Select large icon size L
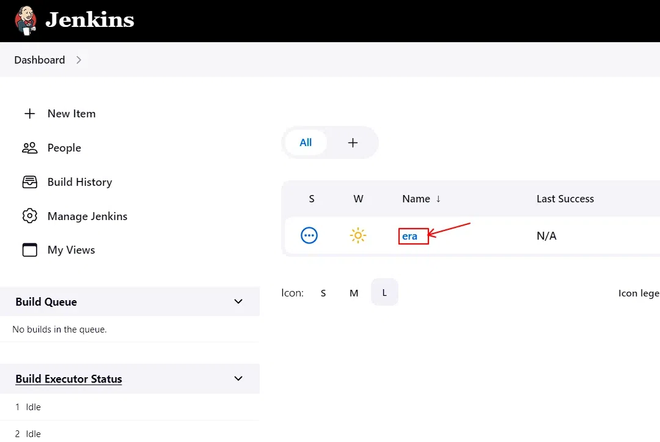This screenshot has width=660, height=442. click(384, 293)
